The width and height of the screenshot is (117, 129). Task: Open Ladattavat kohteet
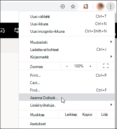click(x=67, y=49)
